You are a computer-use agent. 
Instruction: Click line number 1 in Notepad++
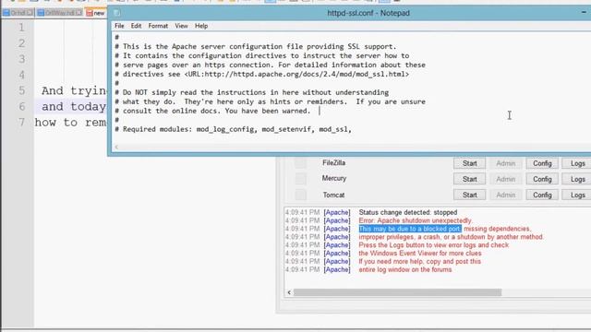21,28
